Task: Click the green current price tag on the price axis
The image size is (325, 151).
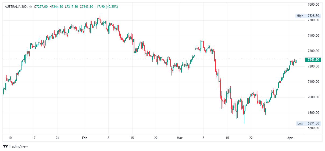Action: [x=313, y=60]
